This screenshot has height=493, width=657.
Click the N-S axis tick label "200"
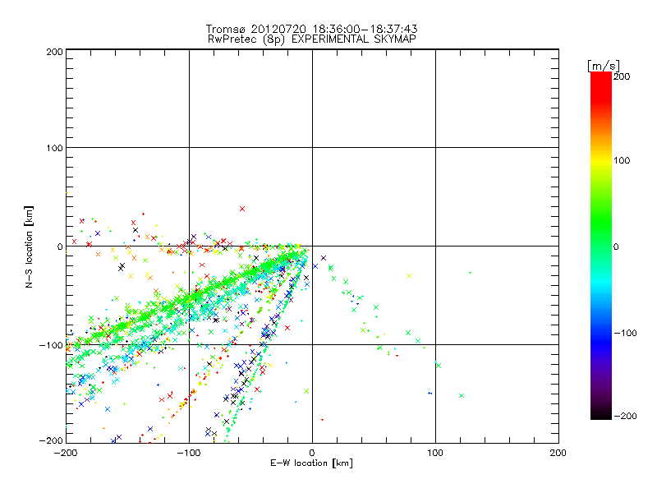pyautogui.click(x=54, y=52)
